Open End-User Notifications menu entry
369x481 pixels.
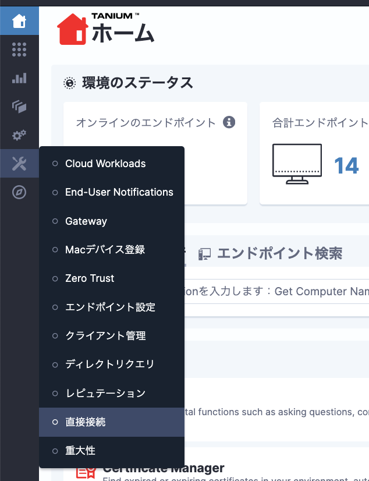(112, 192)
